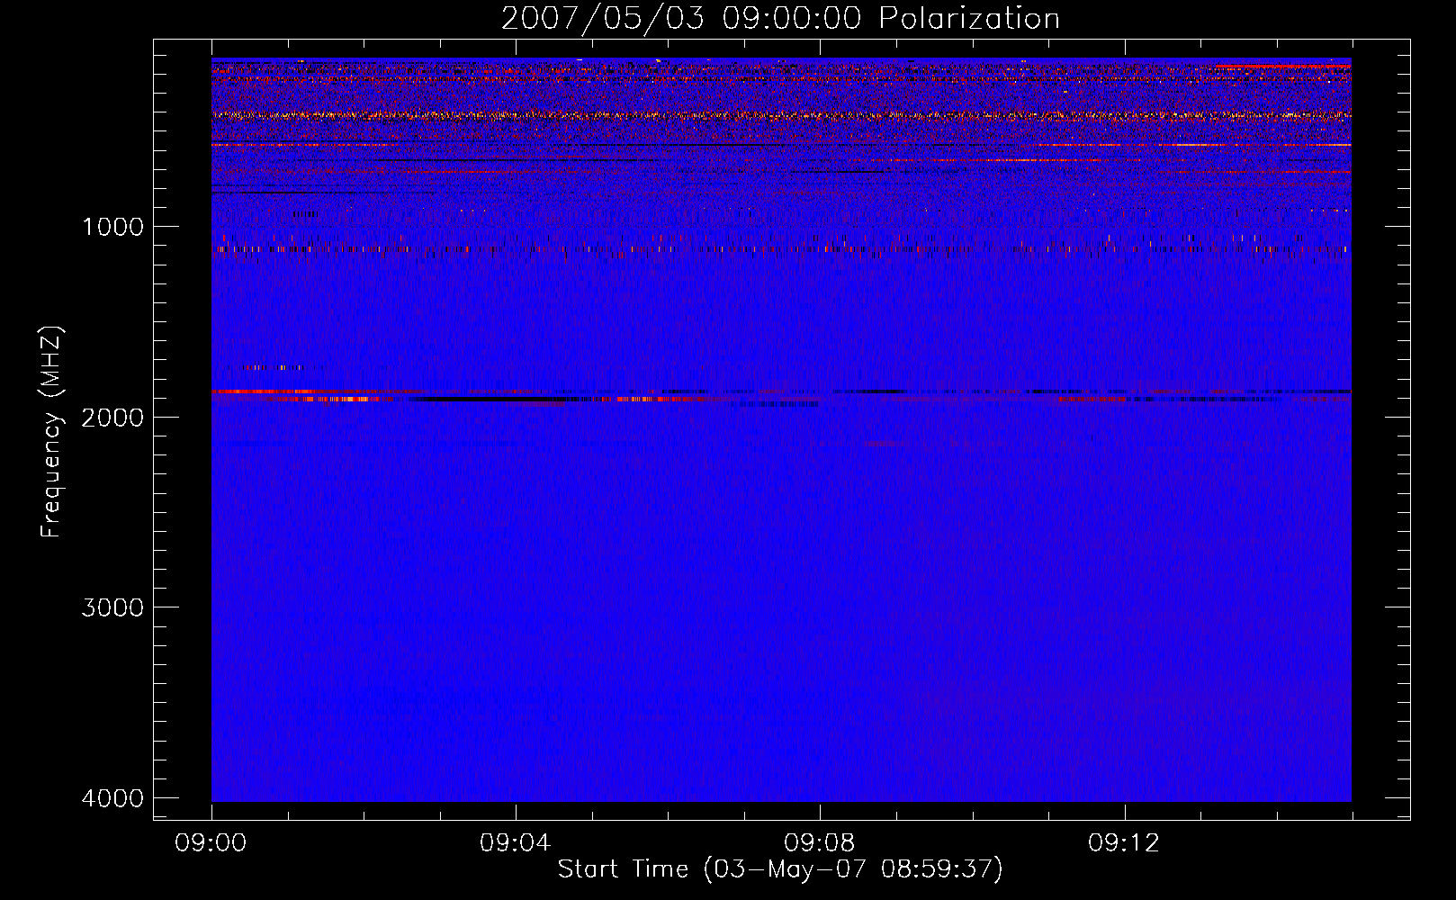Screen dimensions: 1456x900
Task: Click the 4000 frequency tick label
Action: tap(112, 798)
